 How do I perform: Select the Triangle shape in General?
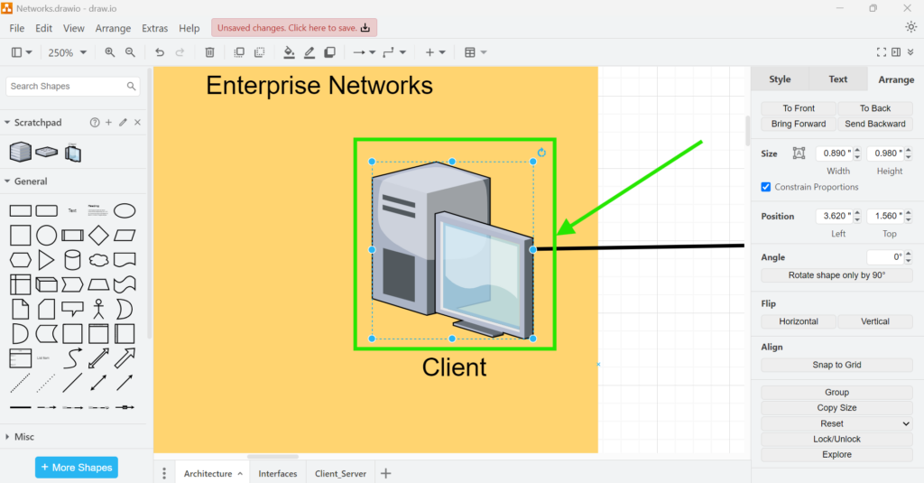(x=46, y=260)
